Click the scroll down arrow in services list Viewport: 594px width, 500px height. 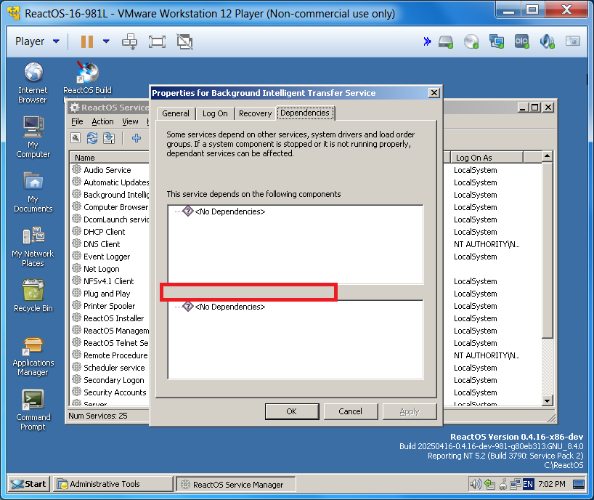547,400
